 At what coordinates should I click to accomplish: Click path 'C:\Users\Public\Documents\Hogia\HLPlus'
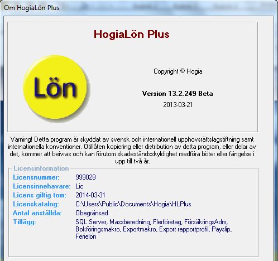[x=133, y=204]
